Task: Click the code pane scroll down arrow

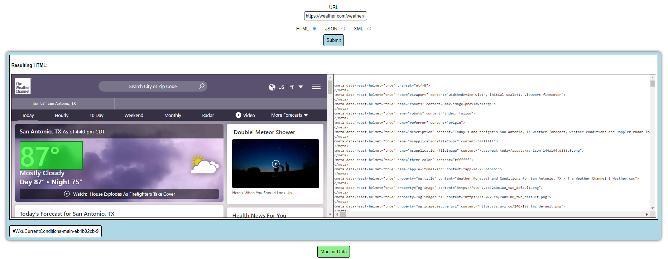Action: click(x=653, y=208)
